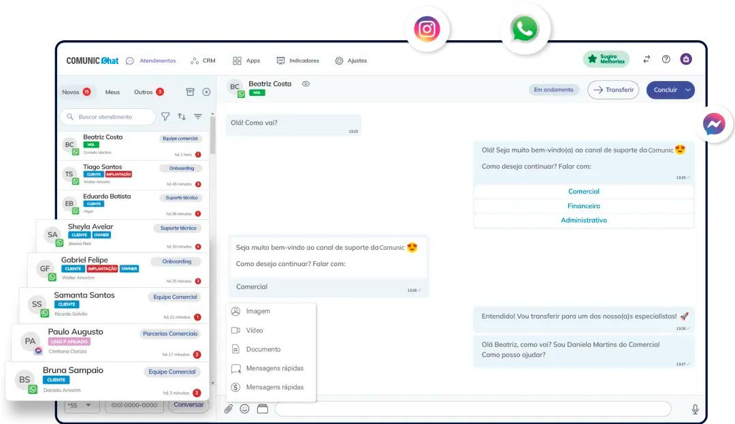Click the Em andamento status selector
This screenshot has width=735, height=424.
coord(553,89)
